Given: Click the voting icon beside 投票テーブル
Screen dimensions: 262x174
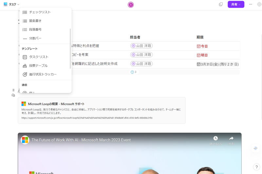Looking at the screenshot, I should tap(25, 66).
